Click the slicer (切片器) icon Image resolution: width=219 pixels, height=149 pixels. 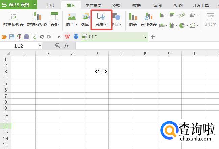point(211,16)
